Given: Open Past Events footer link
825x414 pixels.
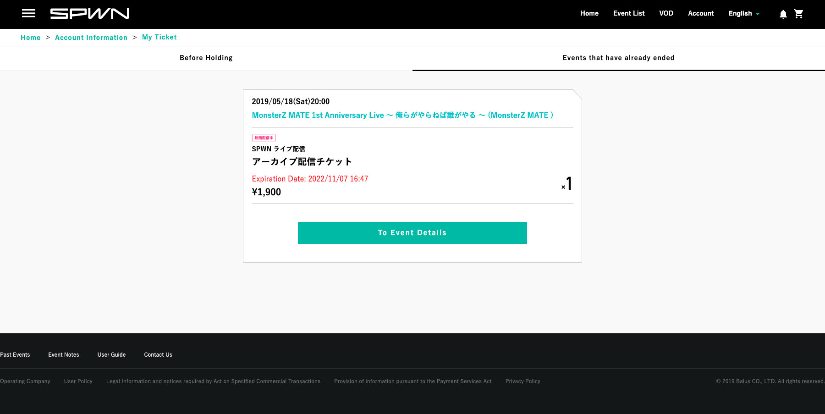Looking at the screenshot, I should [15, 355].
